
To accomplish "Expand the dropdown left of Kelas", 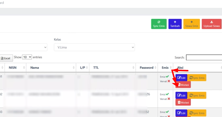I will [x=24, y=47].
